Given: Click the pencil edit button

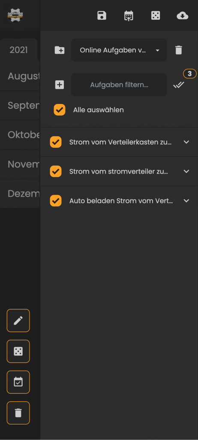Looking at the screenshot, I should tap(18, 321).
